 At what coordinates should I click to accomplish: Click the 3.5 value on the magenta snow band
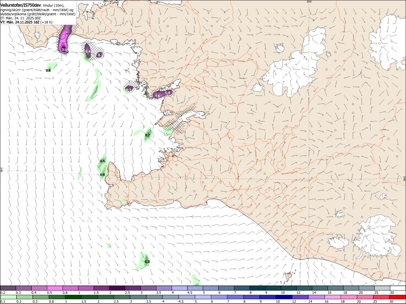64,50
